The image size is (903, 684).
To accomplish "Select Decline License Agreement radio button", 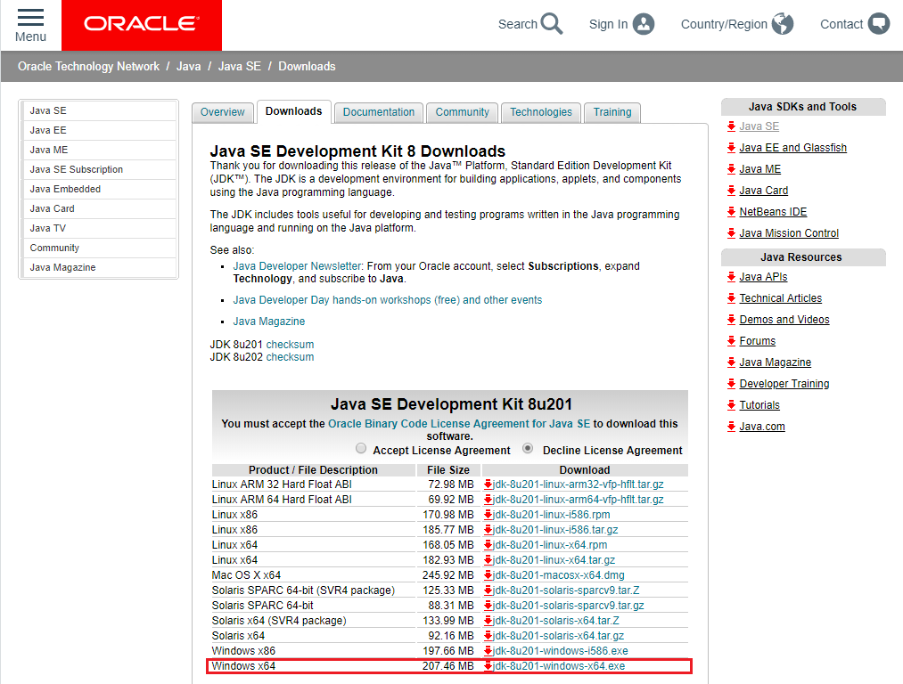I will pyautogui.click(x=528, y=448).
